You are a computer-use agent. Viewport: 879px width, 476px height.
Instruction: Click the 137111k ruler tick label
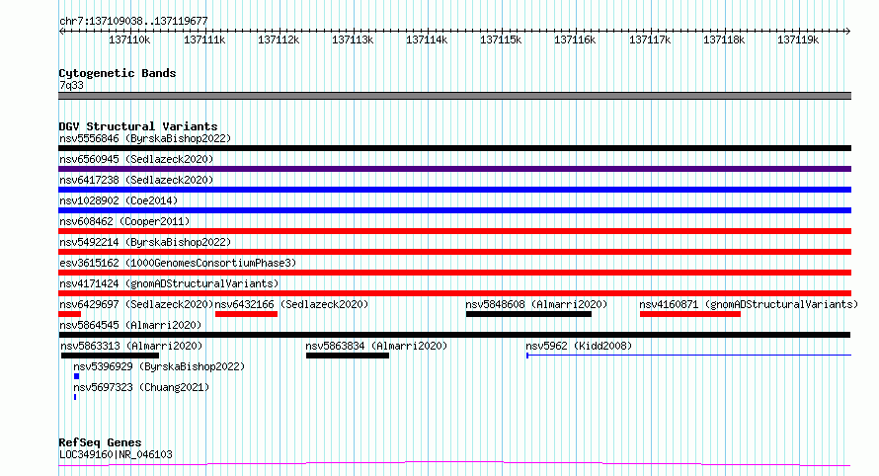tap(204, 40)
